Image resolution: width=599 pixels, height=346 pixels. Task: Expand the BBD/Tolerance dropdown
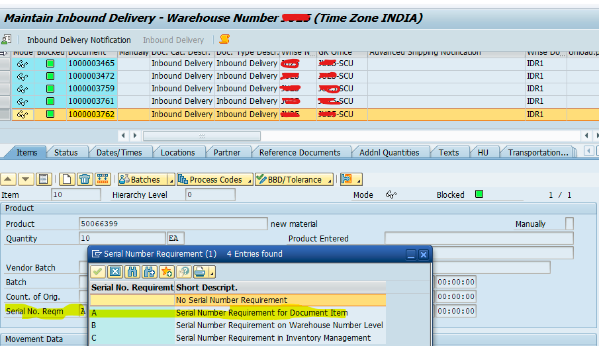[x=330, y=180]
